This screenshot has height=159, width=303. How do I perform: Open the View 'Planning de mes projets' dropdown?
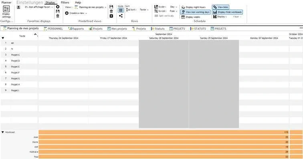(x=91, y=7)
